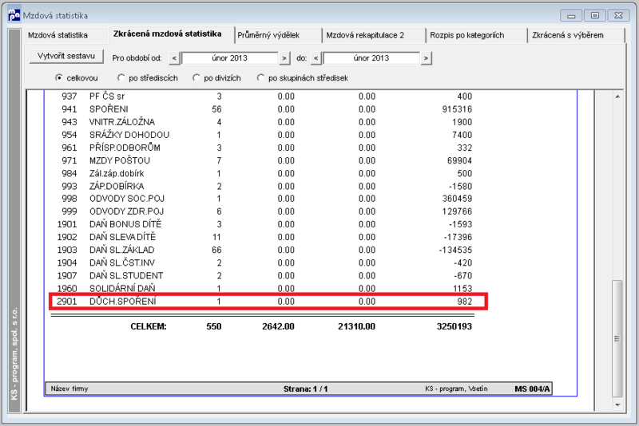Click the 'do' period field únor 2013

[371, 58]
